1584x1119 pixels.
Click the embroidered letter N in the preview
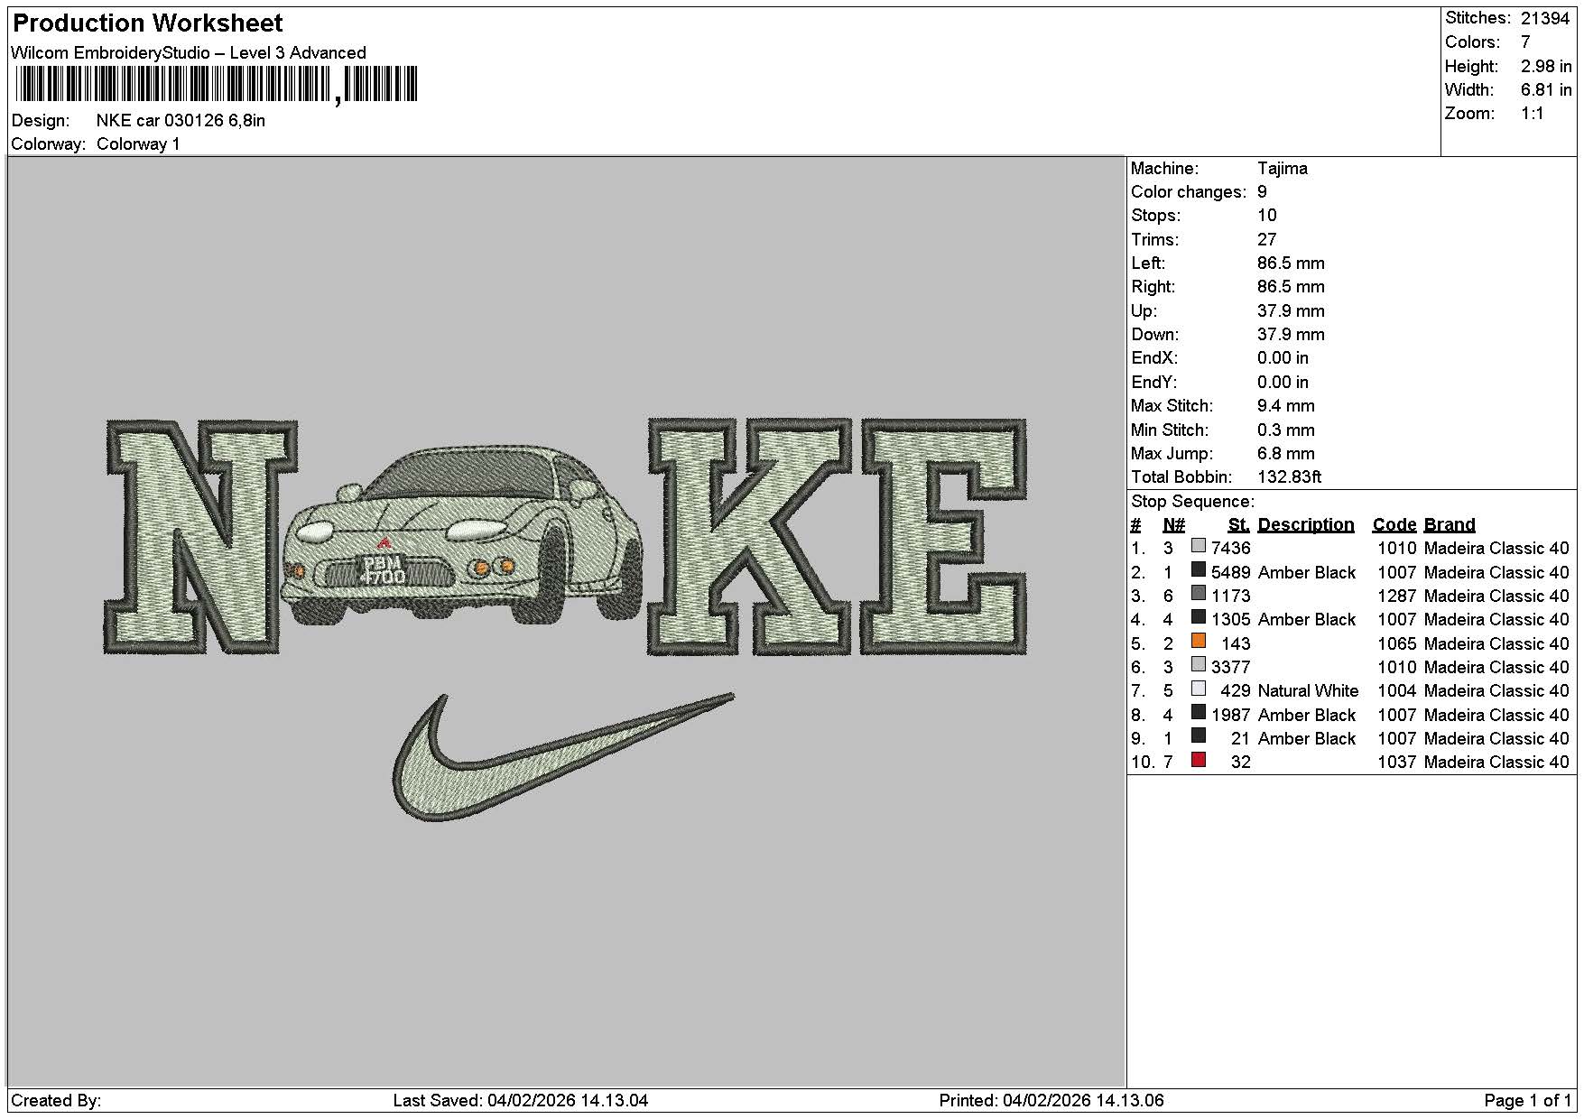click(x=200, y=536)
